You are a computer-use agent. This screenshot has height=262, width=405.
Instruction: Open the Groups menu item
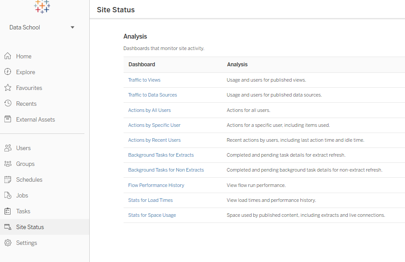[x=25, y=164]
